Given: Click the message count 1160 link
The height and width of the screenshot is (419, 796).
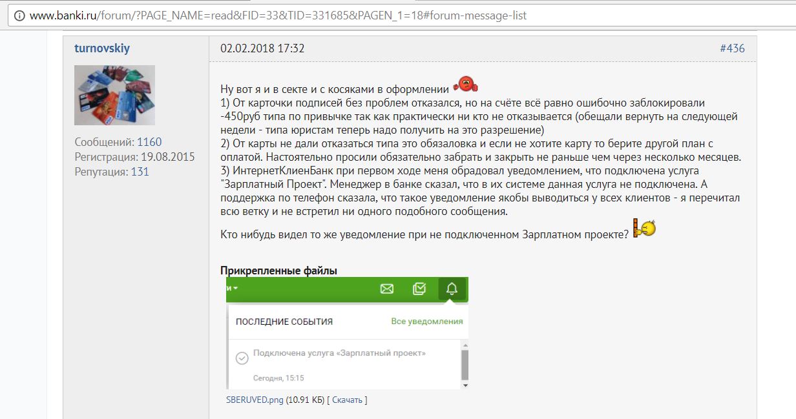Looking at the screenshot, I should tap(149, 142).
